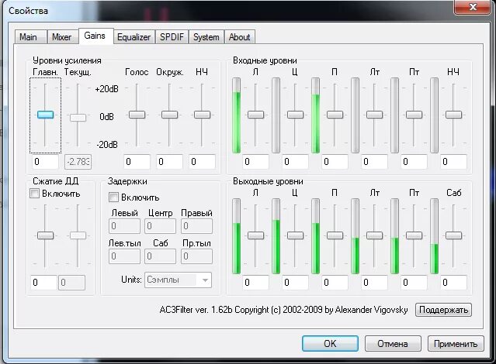Click input level Лт value field
The height and width of the screenshot is (364, 496).
[375, 162]
